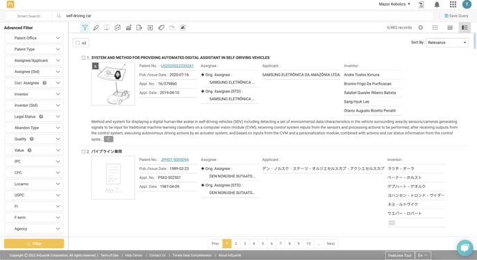
Task: Check the All results checkbox
Action: [x=78, y=43]
